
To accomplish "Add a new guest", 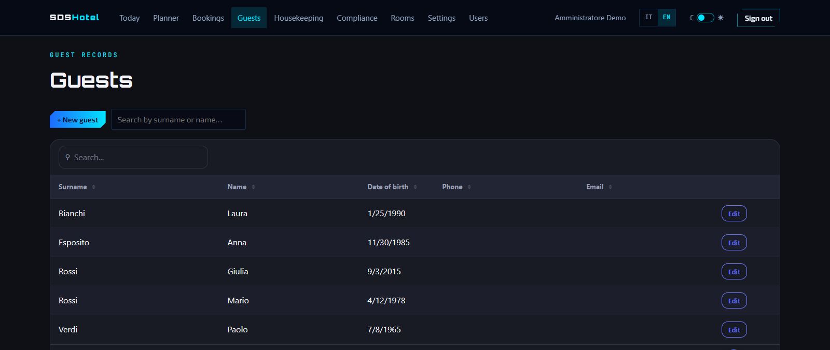I will (x=78, y=119).
